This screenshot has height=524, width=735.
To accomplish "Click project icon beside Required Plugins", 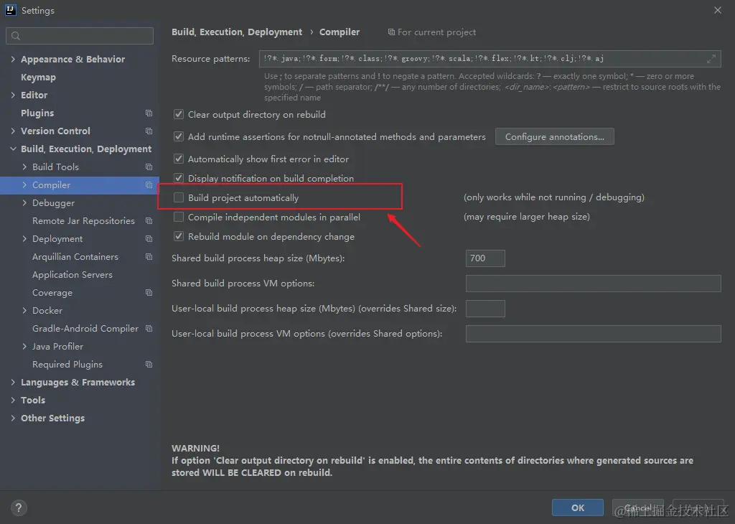I will tap(149, 365).
